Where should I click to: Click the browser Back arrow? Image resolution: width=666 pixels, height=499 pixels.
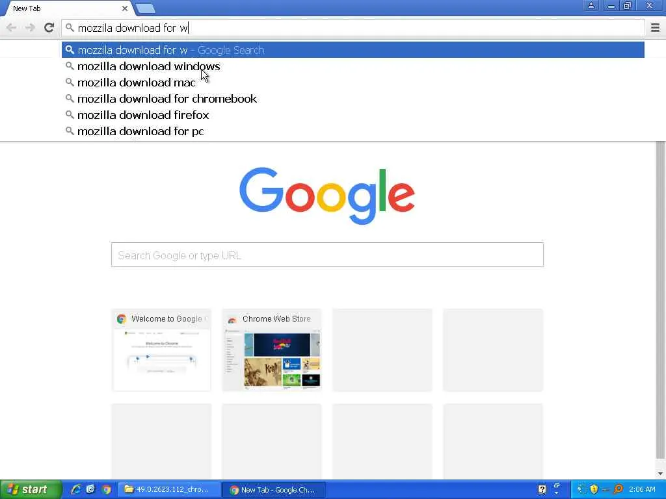[12, 28]
